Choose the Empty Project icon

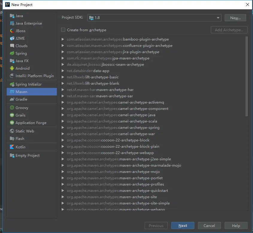12,155
